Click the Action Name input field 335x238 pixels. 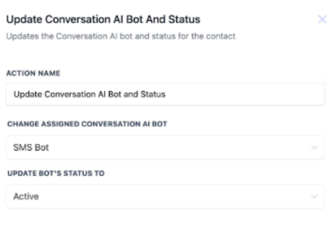click(165, 95)
